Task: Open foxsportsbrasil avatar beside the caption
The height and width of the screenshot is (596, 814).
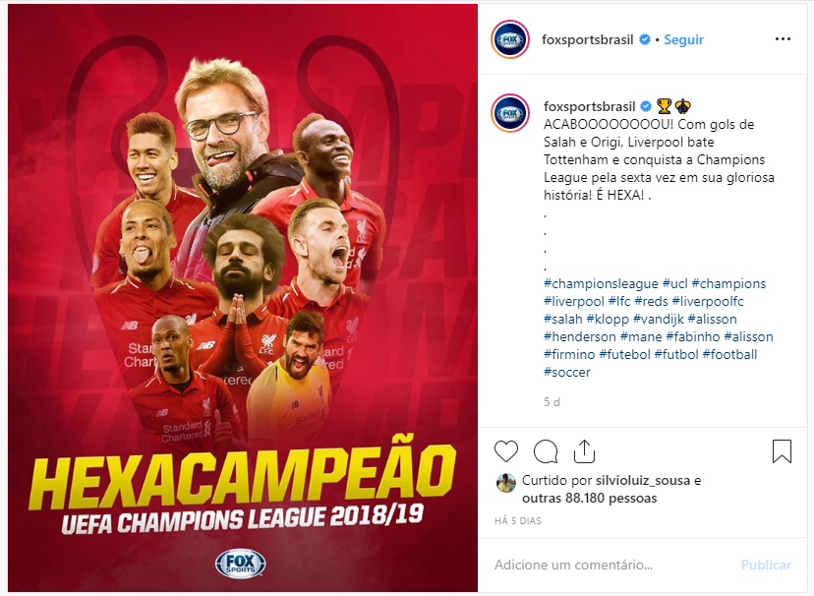Action: (x=510, y=113)
